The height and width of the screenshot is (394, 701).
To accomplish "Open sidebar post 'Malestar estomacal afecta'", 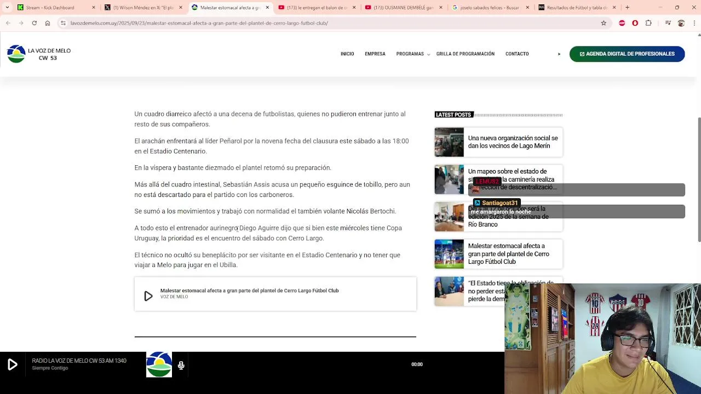I will (x=508, y=254).
